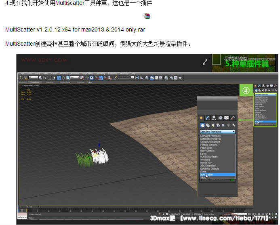Click the timeline frame slider at 0/100

pyautogui.click(x=29, y=206)
